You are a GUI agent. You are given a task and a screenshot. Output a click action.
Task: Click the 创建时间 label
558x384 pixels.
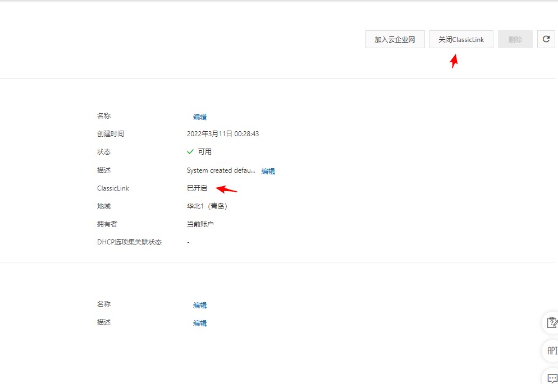click(x=111, y=134)
